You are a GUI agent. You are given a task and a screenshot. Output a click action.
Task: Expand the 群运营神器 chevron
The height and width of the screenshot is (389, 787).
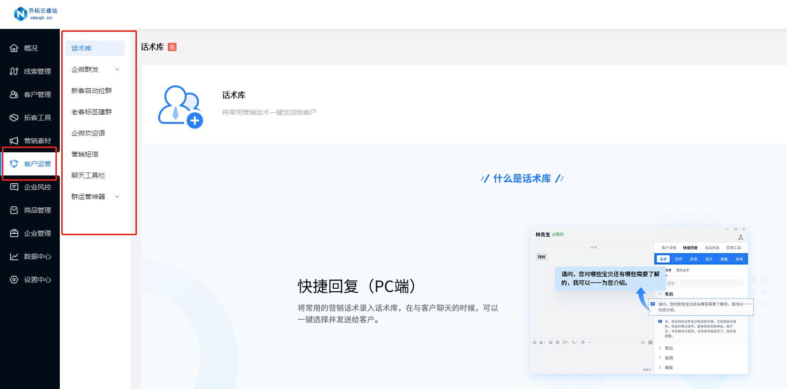117,197
